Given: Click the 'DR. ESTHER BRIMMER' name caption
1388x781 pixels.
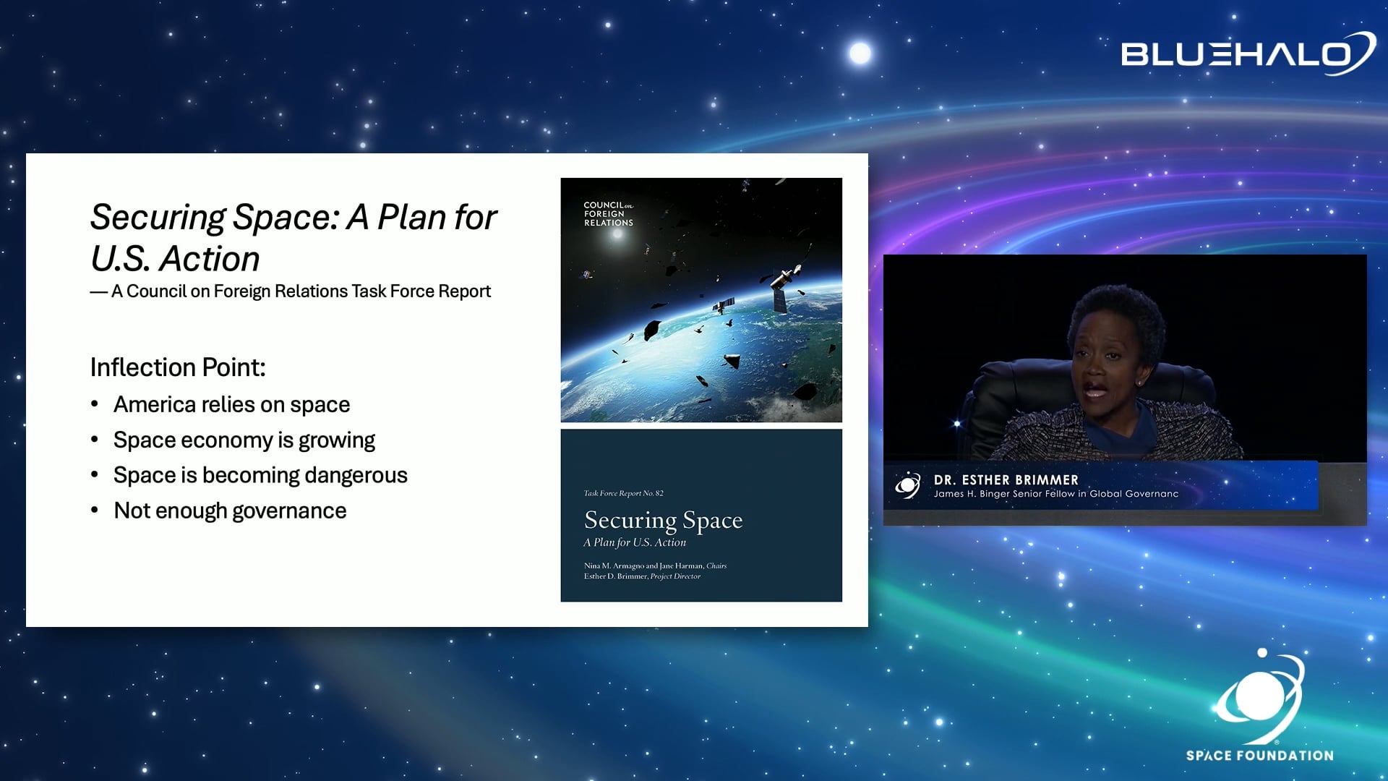Looking at the screenshot, I should [x=1006, y=480].
